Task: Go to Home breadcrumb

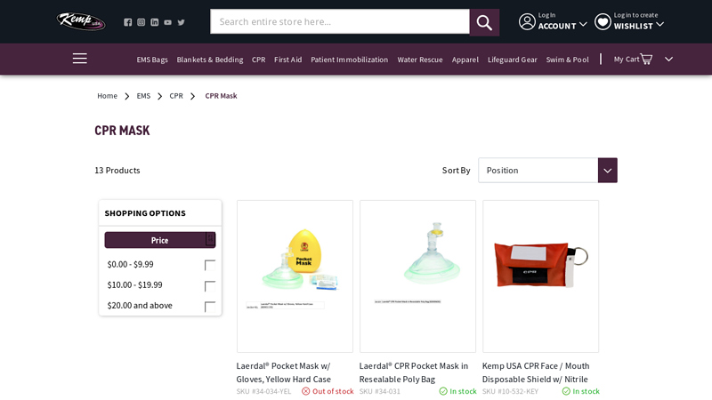Action: pos(107,96)
